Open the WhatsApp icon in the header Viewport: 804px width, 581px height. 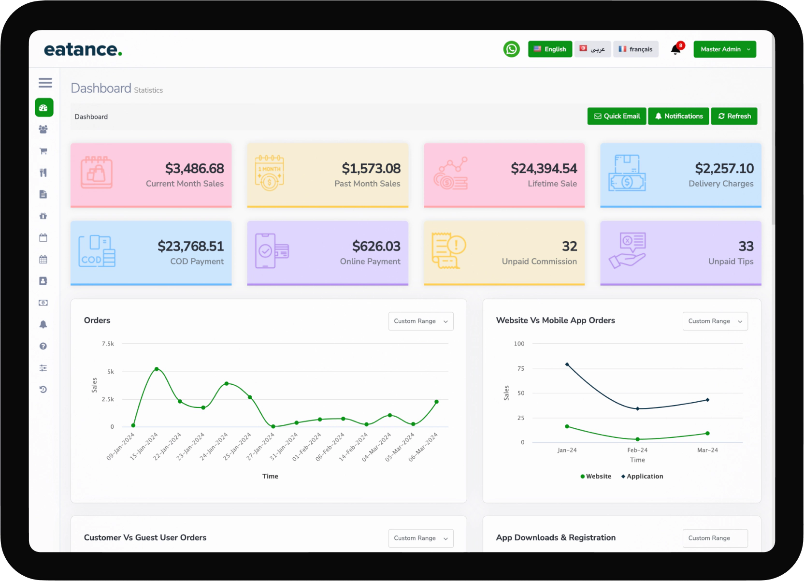[x=512, y=49]
